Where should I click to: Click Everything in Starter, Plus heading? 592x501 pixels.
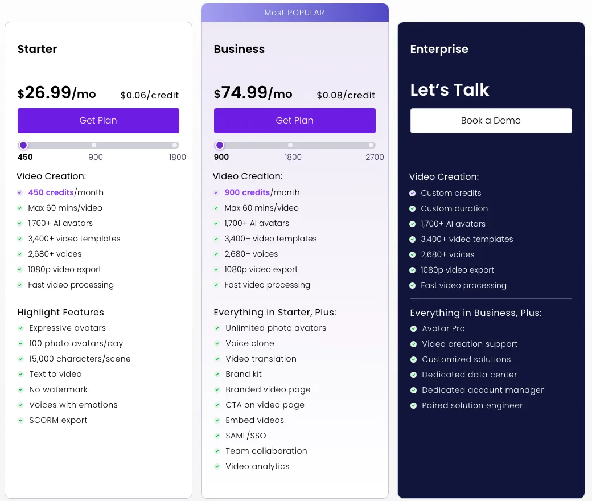click(275, 313)
